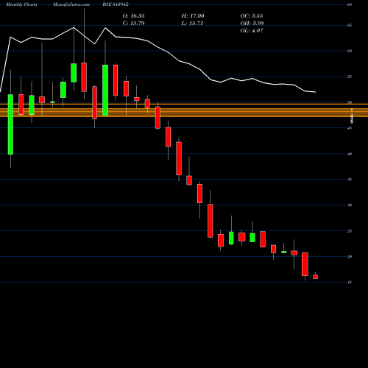
Task: Click the 'OL: 4.07' value
Action: tap(252, 31)
